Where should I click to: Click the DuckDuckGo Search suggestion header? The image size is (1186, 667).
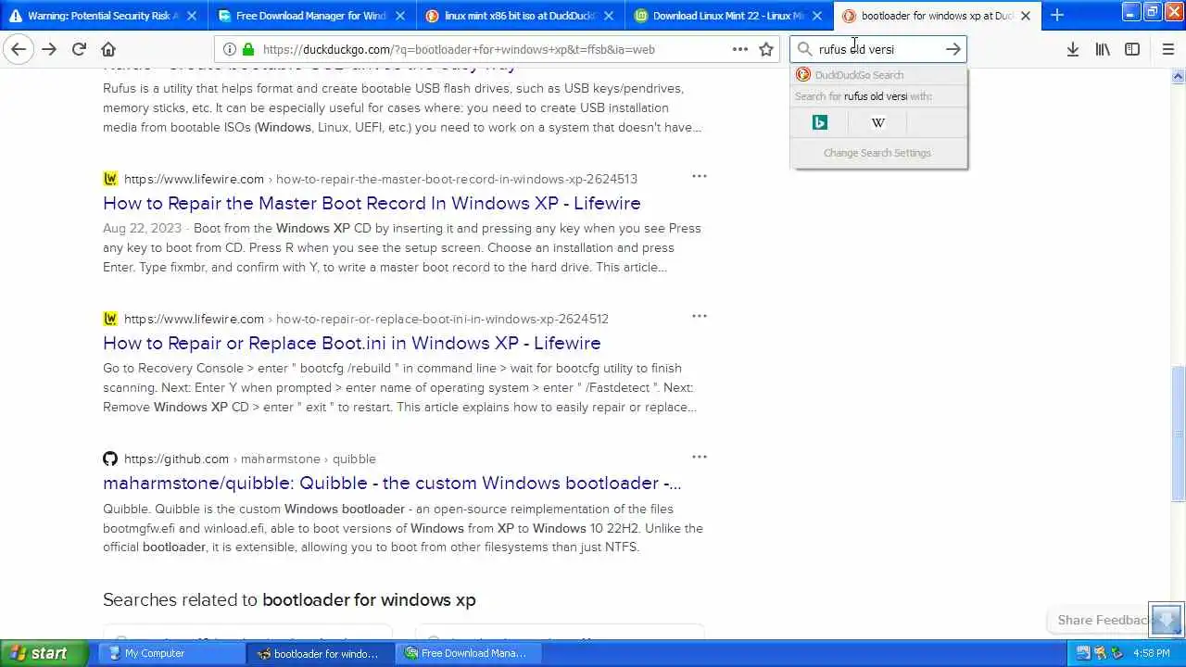point(877,75)
